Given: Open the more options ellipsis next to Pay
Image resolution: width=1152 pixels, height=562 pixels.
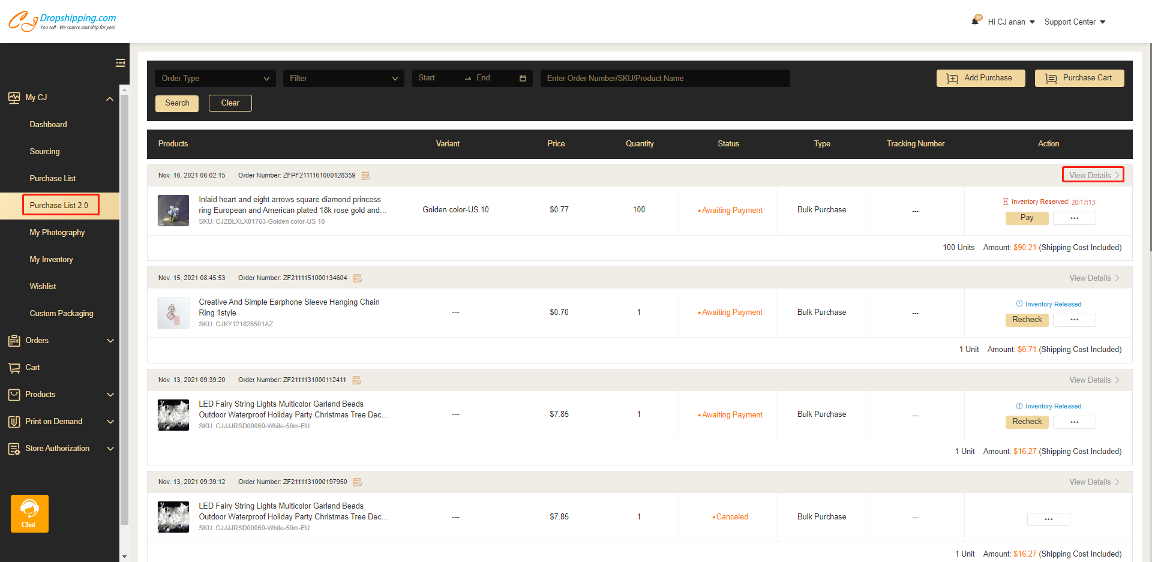Looking at the screenshot, I should [1074, 218].
